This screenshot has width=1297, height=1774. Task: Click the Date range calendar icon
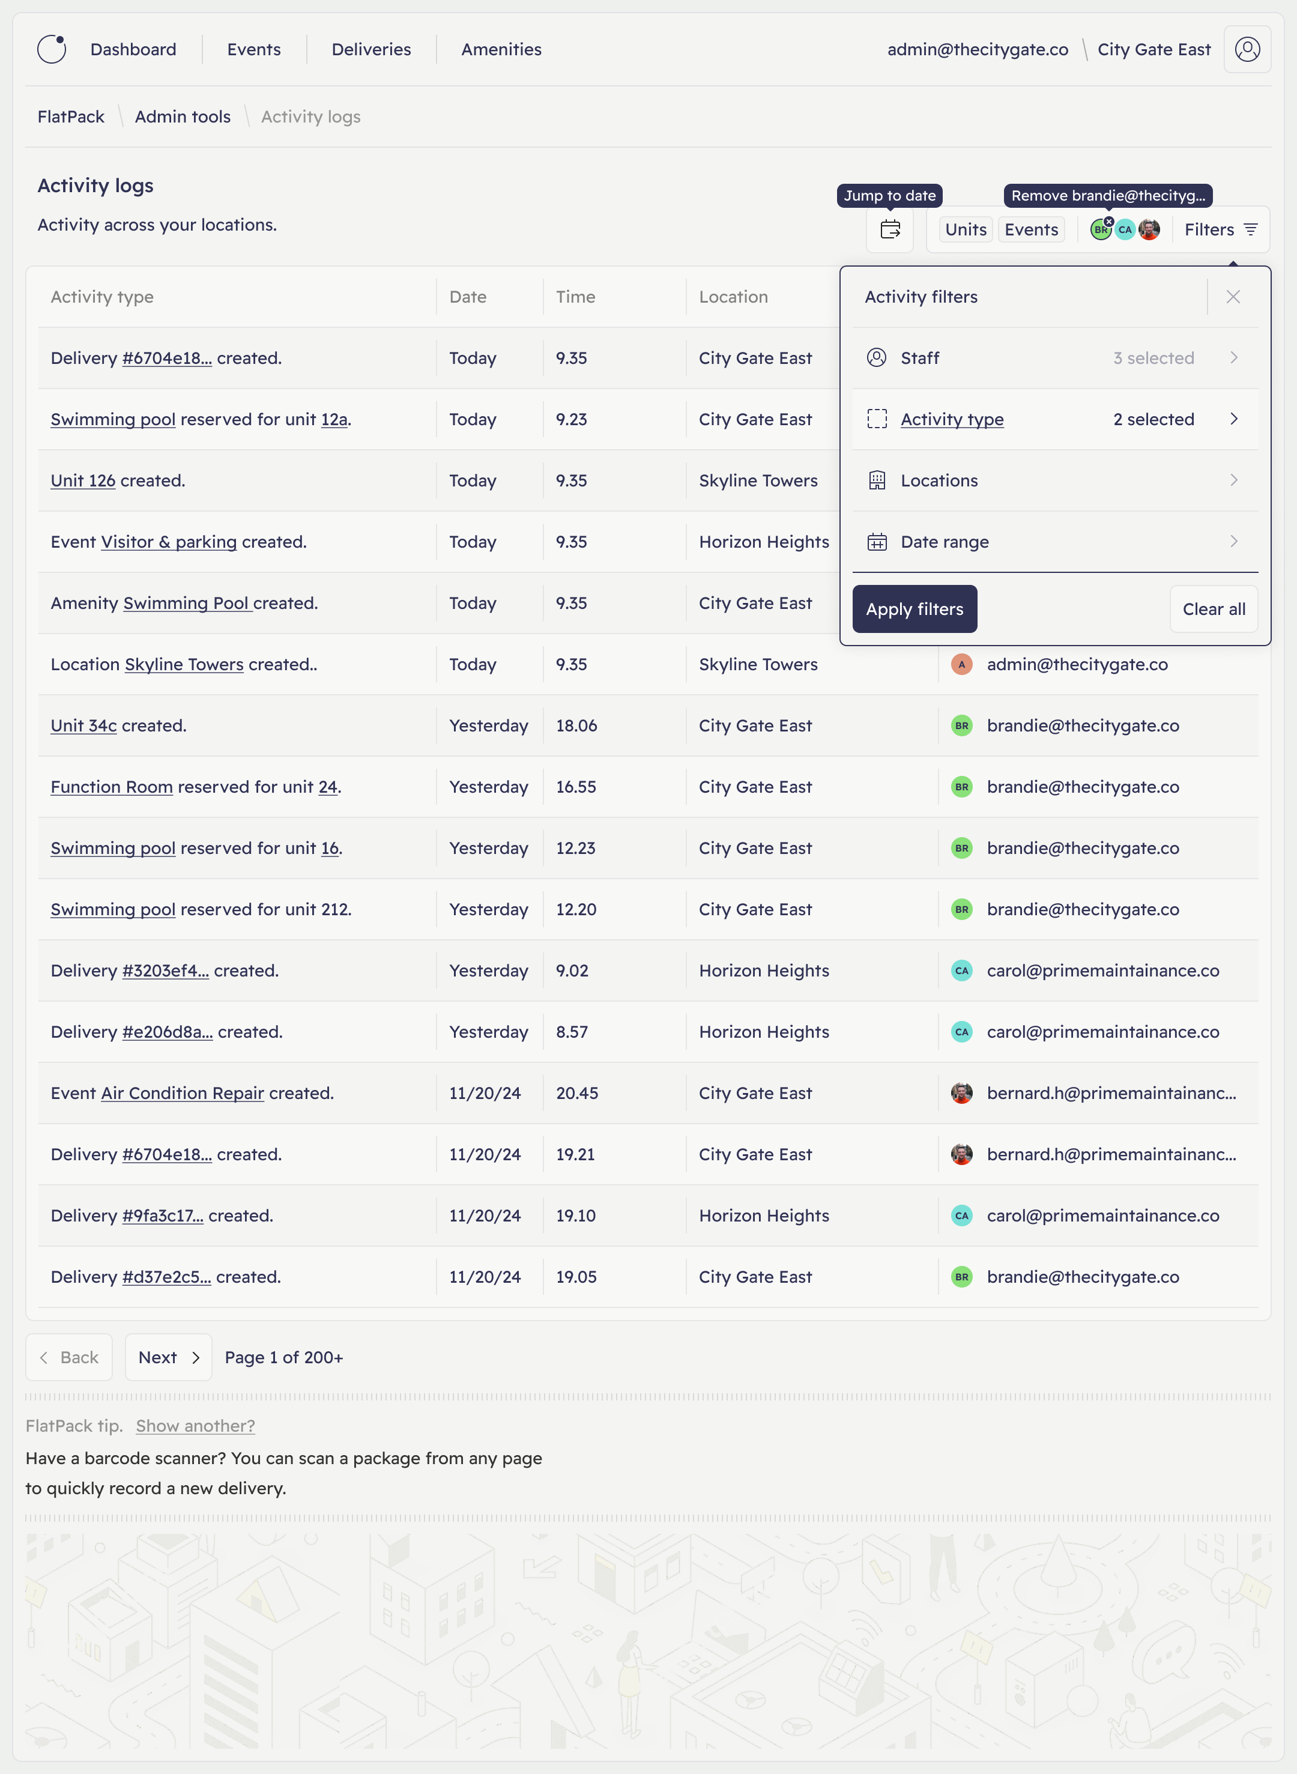(877, 541)
